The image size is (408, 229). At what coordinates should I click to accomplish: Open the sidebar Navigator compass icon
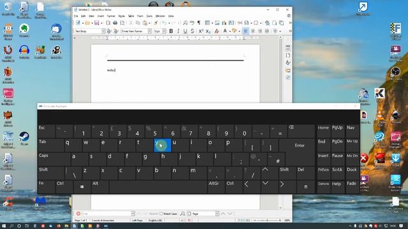[288, 78]
